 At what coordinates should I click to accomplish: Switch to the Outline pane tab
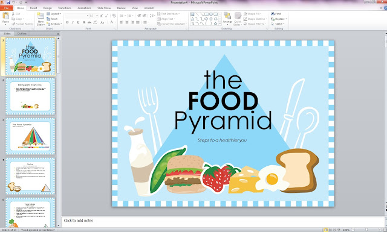point(22,34)
